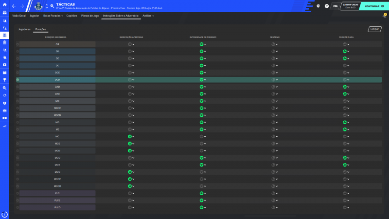Expand the pressing intensity dropdown for MOD
Viewport: 389px width, 219px height.
pos(205,158)
